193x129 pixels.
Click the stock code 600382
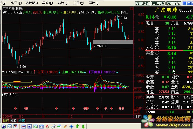(185, 10)
